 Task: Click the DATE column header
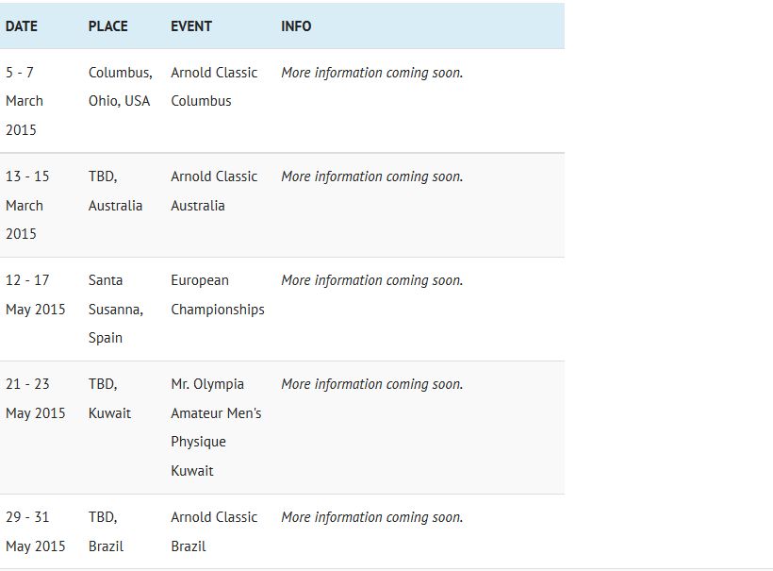tap(22, 26)
